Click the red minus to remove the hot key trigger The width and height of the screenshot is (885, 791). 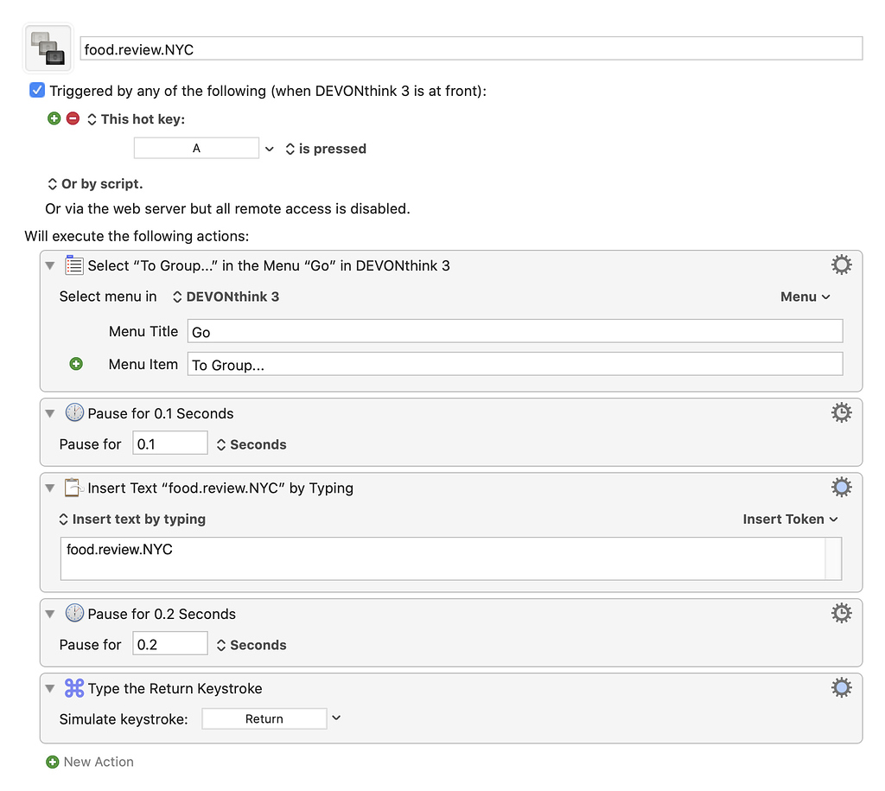[73, 118]
